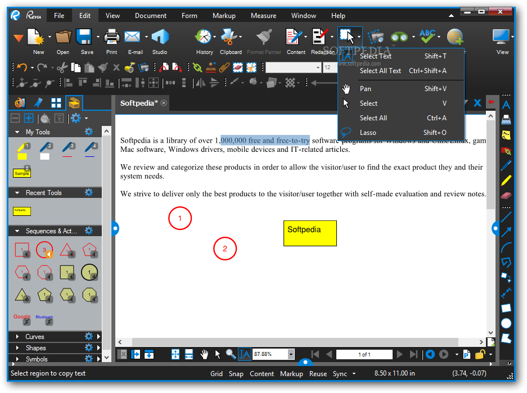Toggle Content snap in the status bar

pos(262,373)
